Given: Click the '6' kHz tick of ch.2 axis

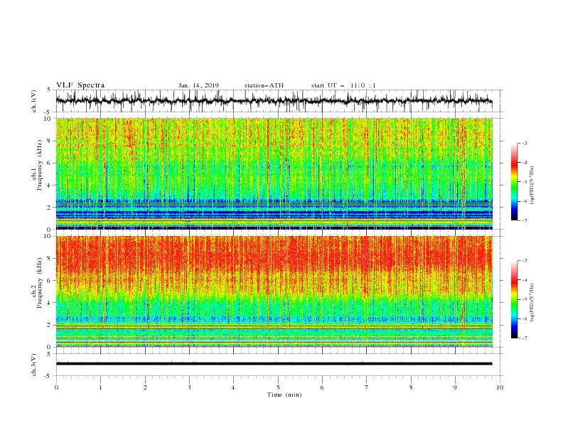Looking at the screenshot, I should pos(49,281).
